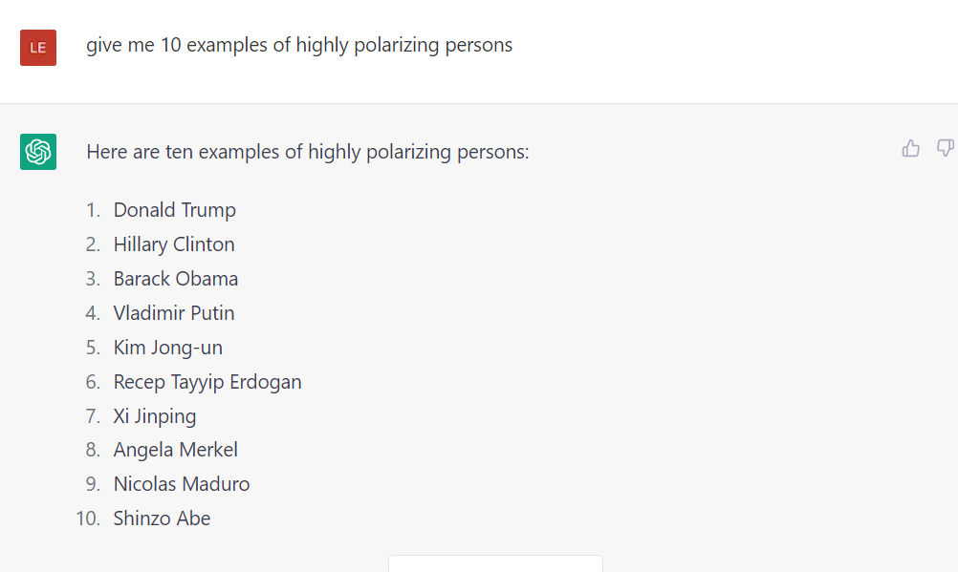Click the 'Here are ten examples' response line
Viewport: 958px width, 572px height.
307,152
